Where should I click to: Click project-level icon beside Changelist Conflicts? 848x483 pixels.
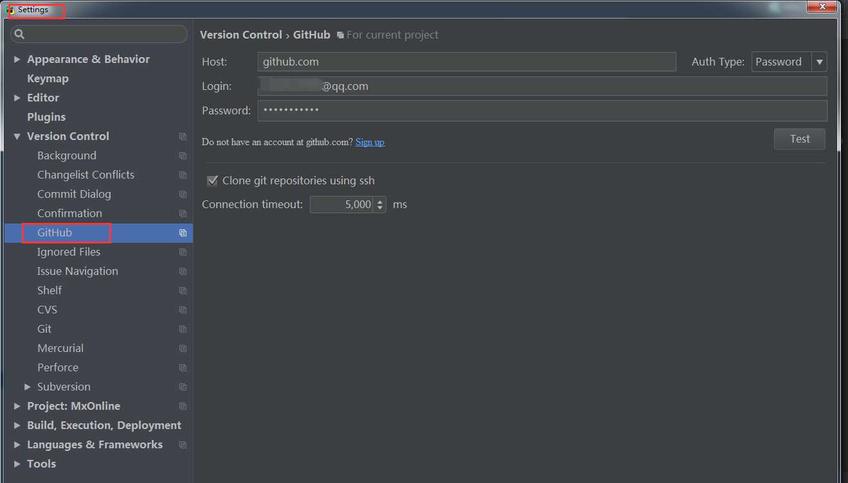(183, 175)
